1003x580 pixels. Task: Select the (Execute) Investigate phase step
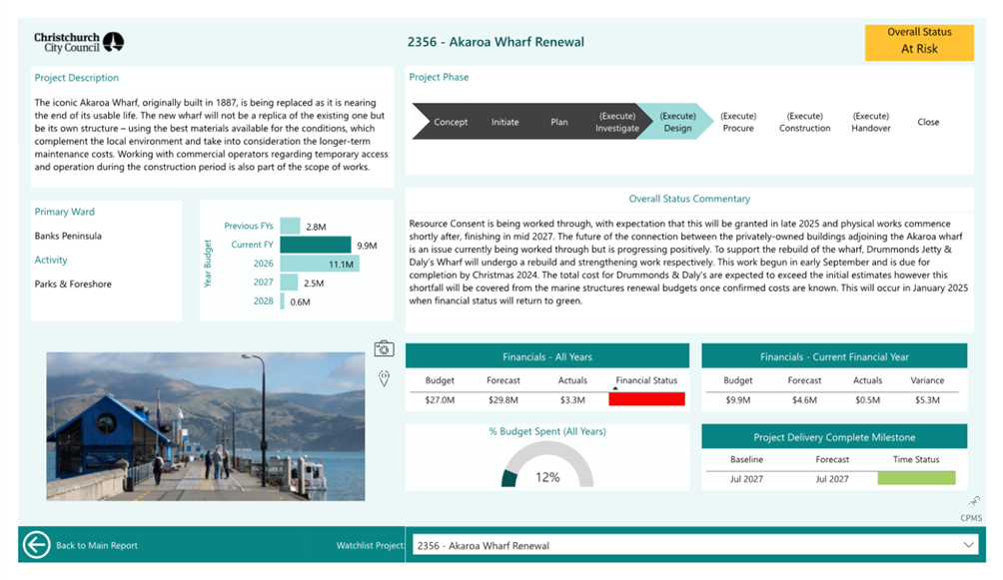[616, 122]
